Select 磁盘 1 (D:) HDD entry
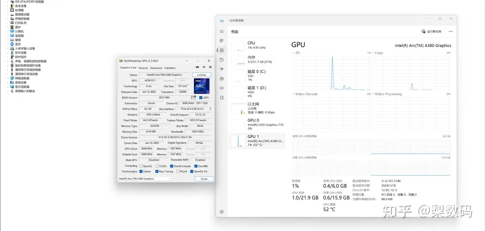The image size is (485, 231). pyautogui.click(x=257, y=92)
